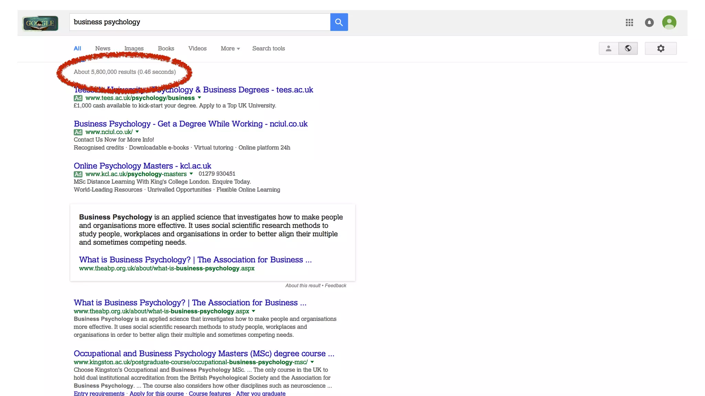
Task: Expand the More search categories dropdown
Action: point(230,48)
